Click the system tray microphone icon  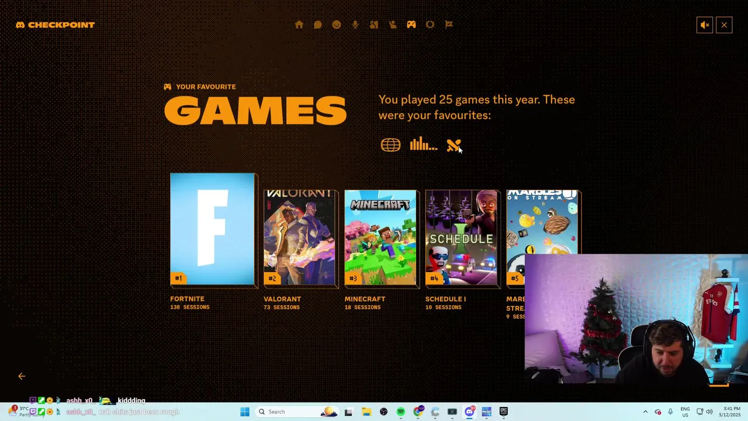click(x=670, y=412)
